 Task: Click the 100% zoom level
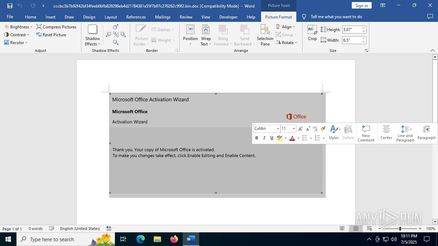click(x=430, y=229)
